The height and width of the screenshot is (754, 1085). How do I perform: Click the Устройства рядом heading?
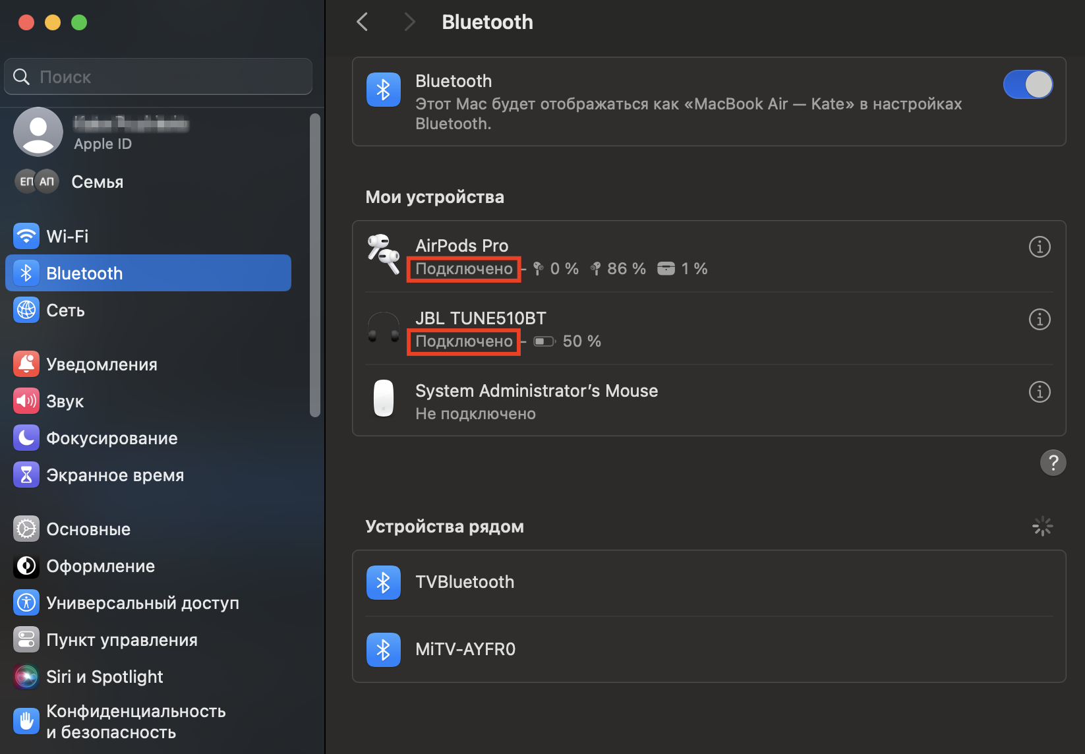444,527
